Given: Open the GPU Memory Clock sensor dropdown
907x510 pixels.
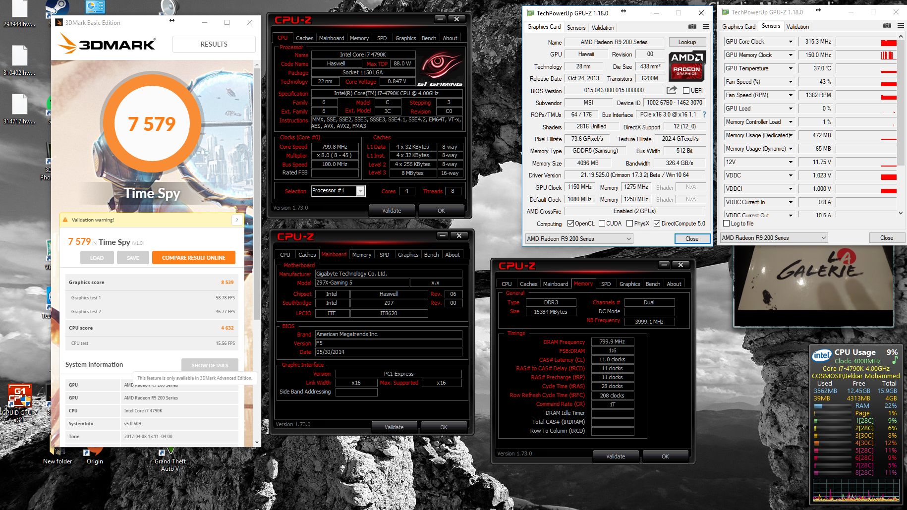Looking at the screenshot, I should pos(791,55).
